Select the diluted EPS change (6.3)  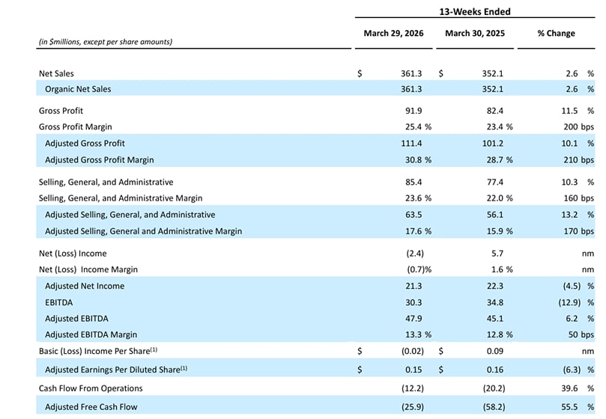pos(572,370)
